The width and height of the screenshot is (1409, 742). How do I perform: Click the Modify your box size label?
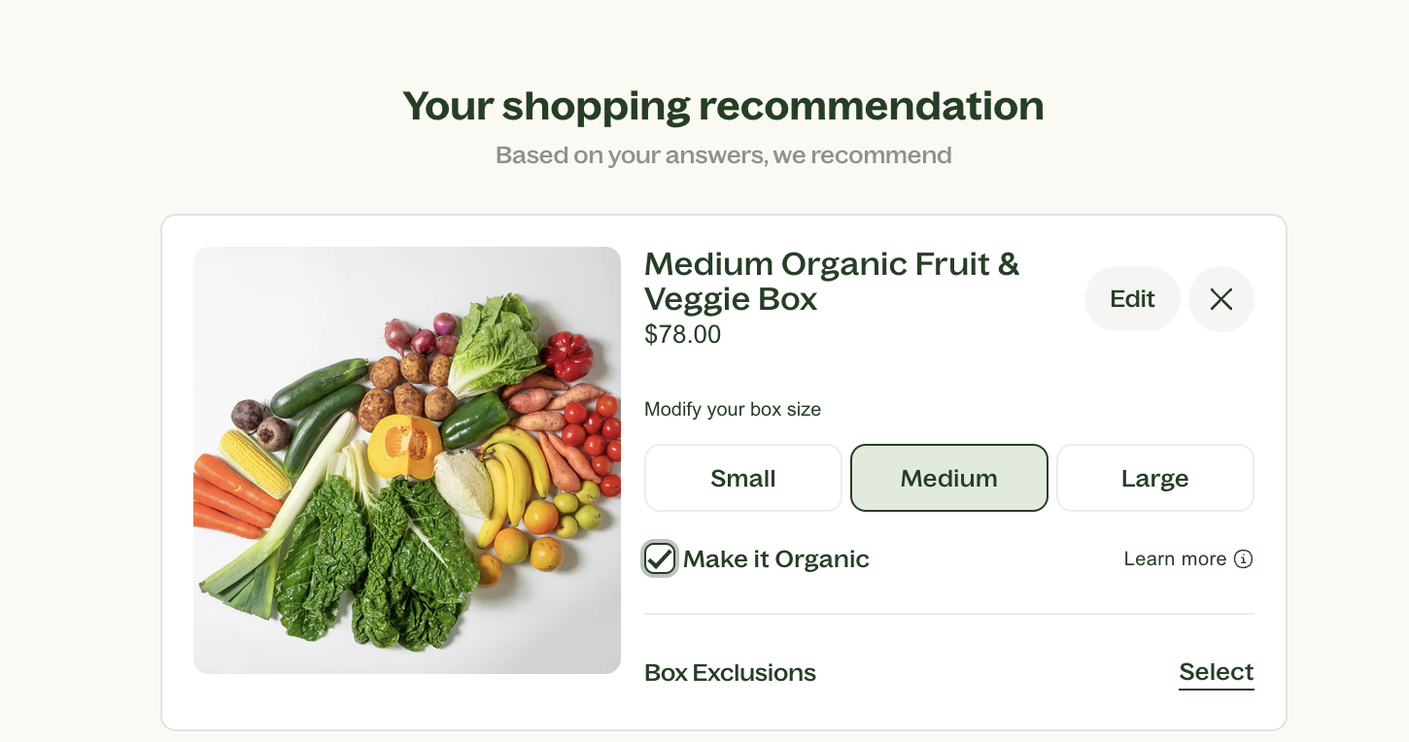[732, 410]
